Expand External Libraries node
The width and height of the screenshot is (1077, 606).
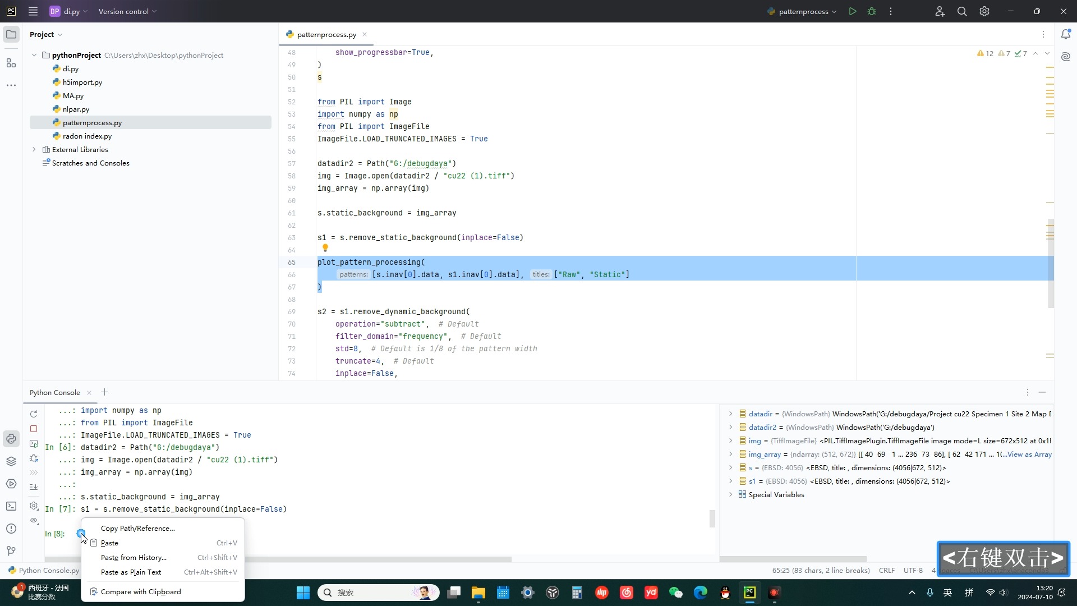34,149
